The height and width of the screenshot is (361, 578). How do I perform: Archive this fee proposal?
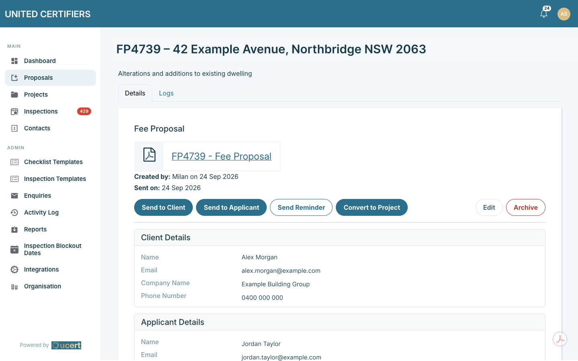pos(526,207)
